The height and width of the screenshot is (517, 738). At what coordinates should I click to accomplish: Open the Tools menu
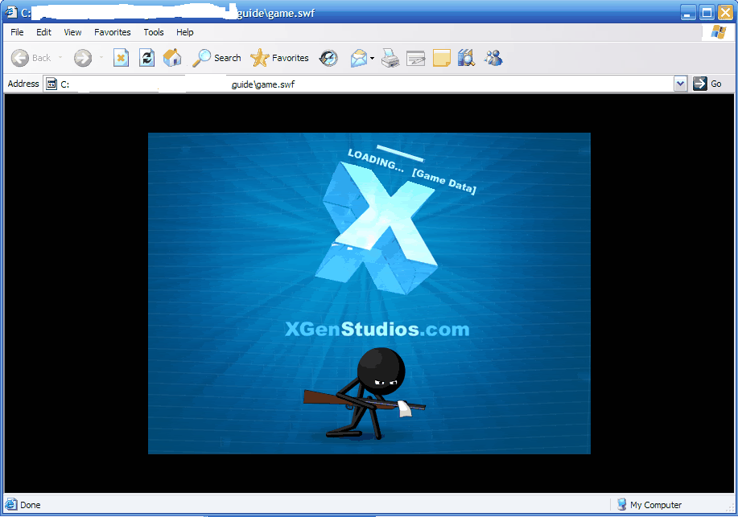coord(153,32)
